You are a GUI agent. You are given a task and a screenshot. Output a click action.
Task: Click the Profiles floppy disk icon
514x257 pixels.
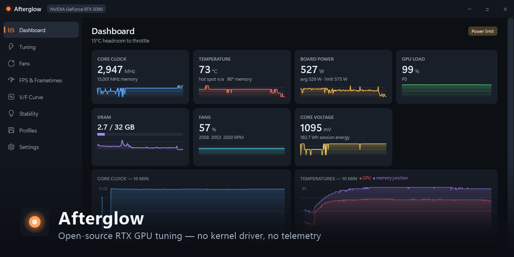point(11,131)
